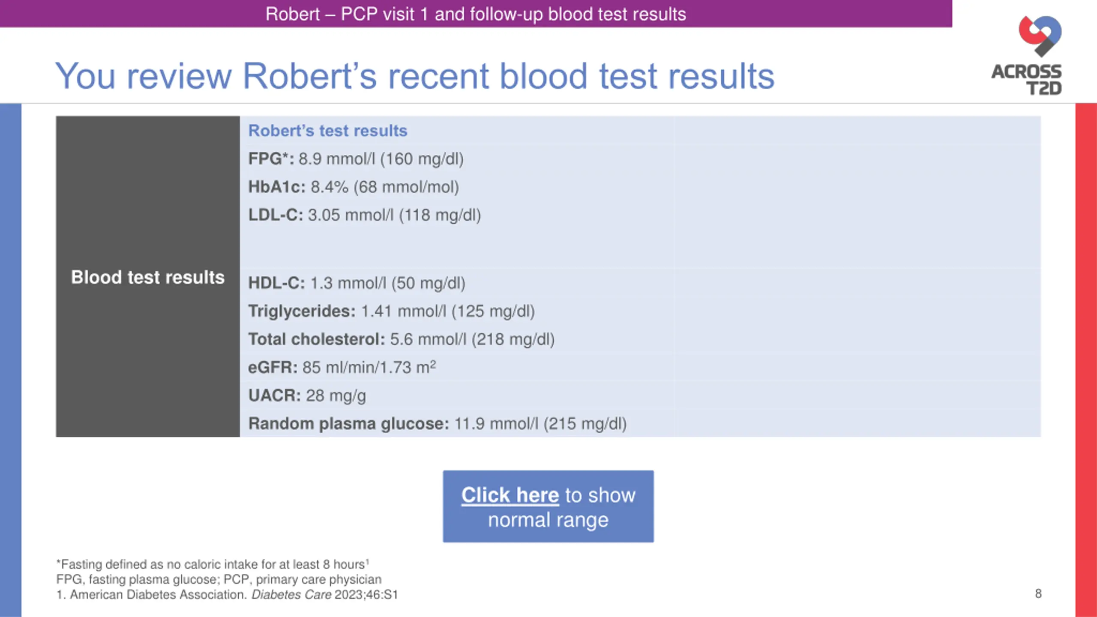
Task: Click the 'Robert's test results' table header
Action: coord(328,131)
